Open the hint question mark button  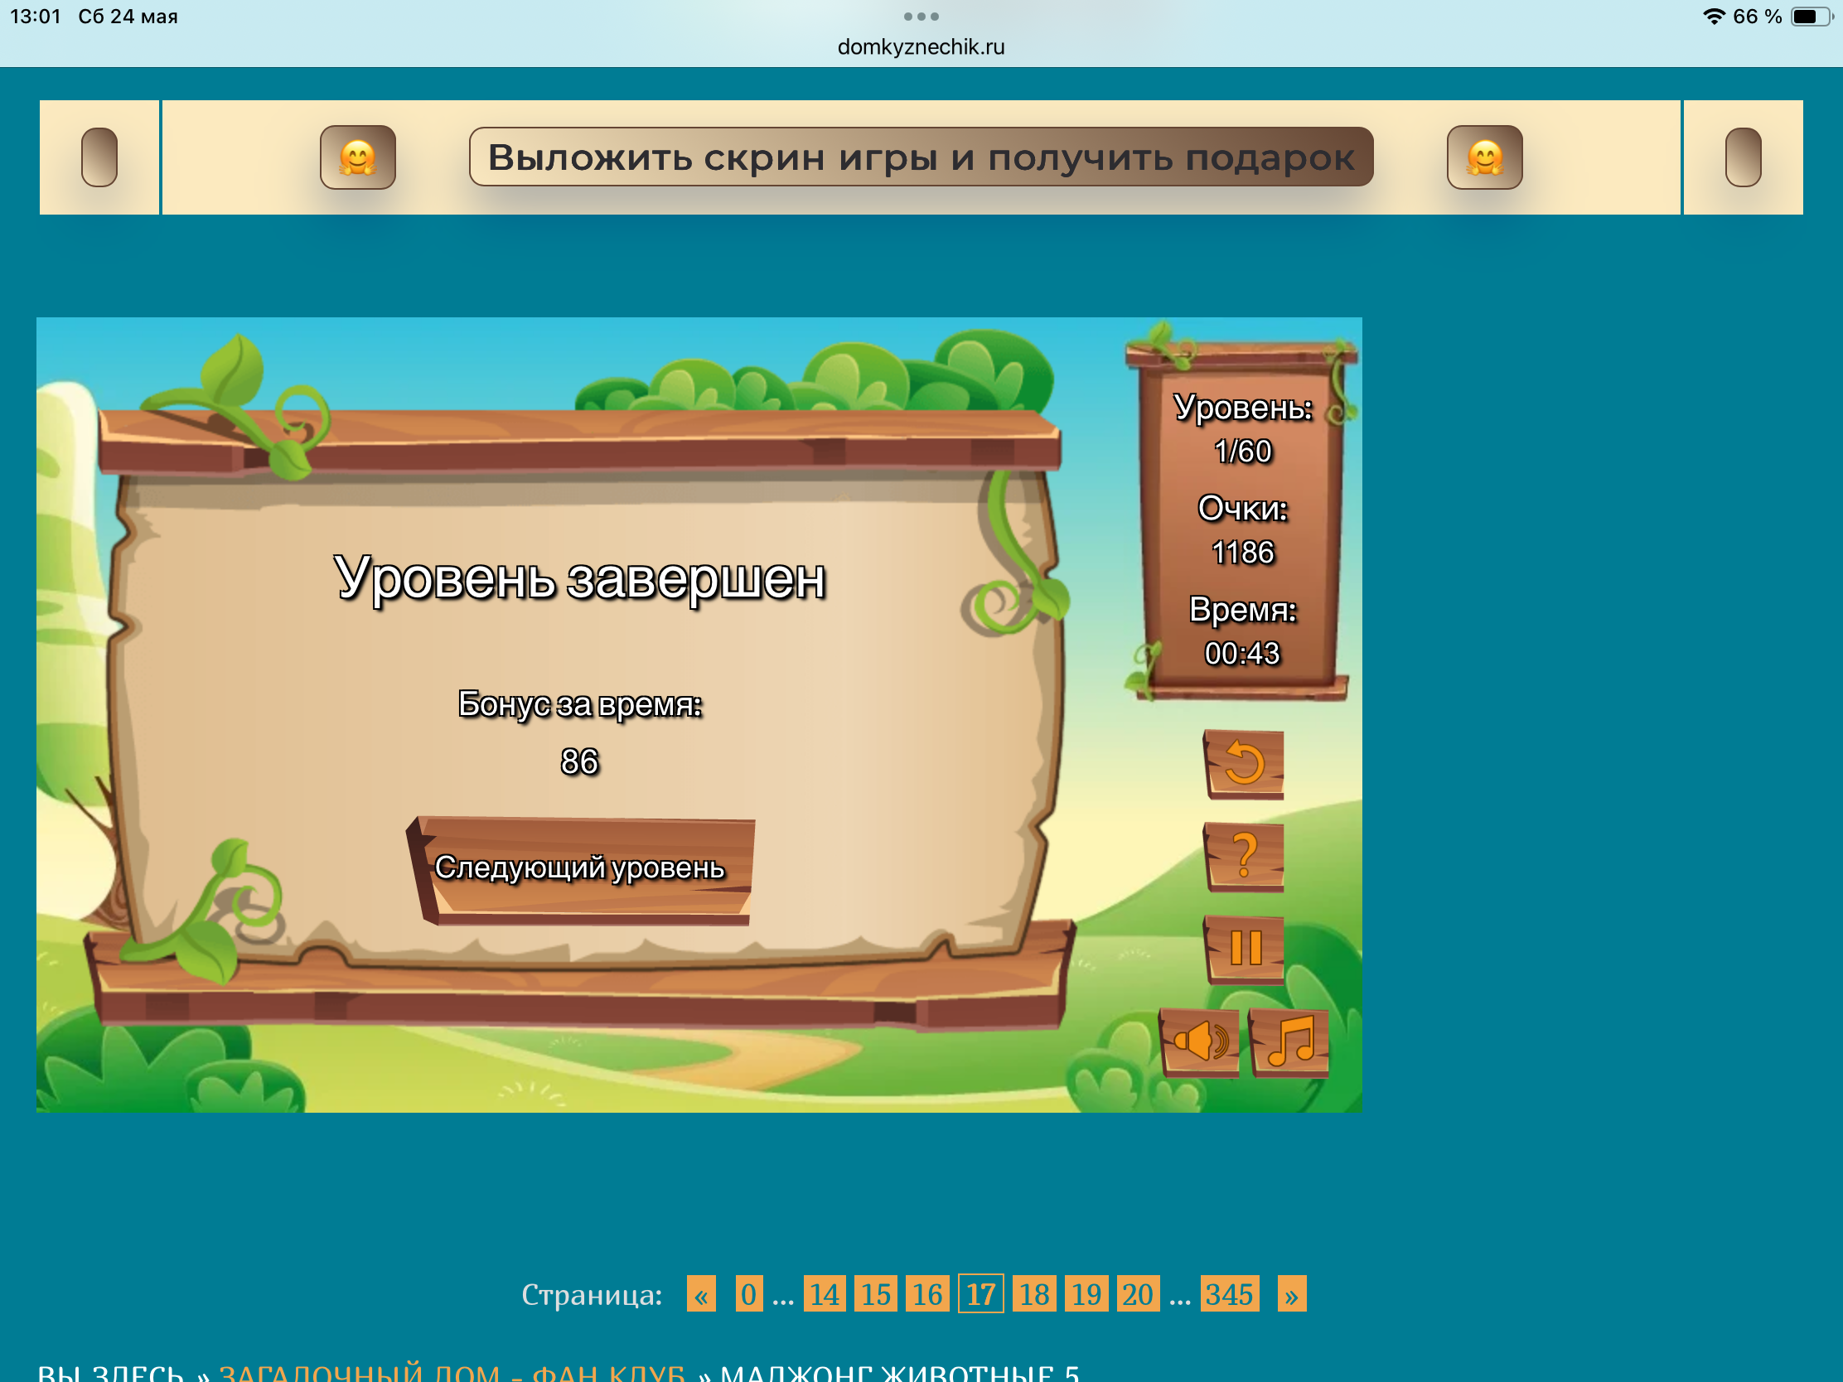tap(1245, 857)
